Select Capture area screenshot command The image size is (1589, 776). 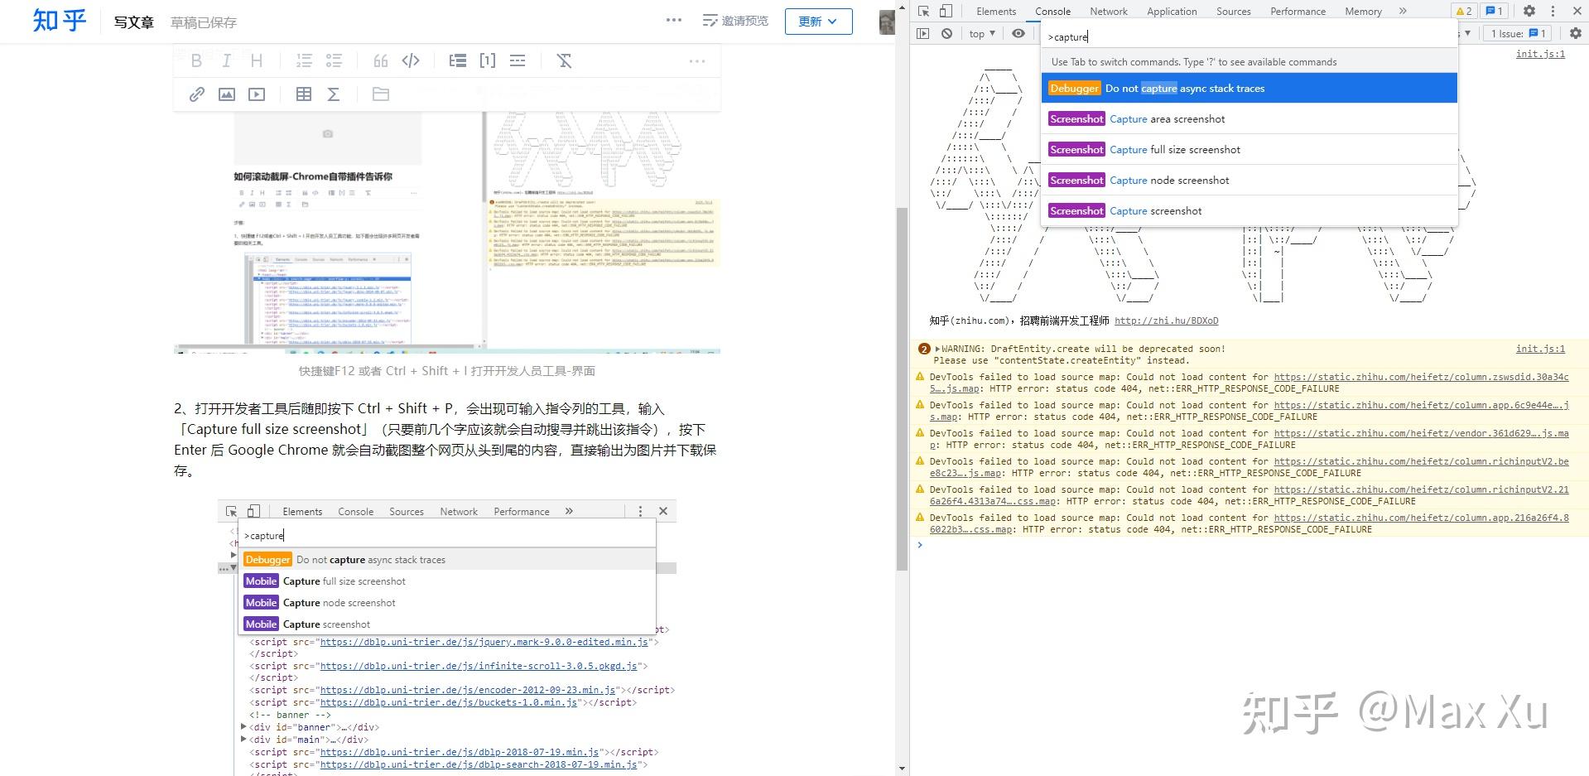coord(1249,119)
